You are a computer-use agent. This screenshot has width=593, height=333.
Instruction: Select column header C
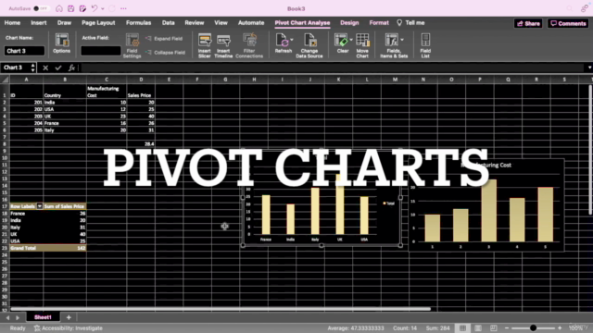pyautogui.click(x=107, y=80)
